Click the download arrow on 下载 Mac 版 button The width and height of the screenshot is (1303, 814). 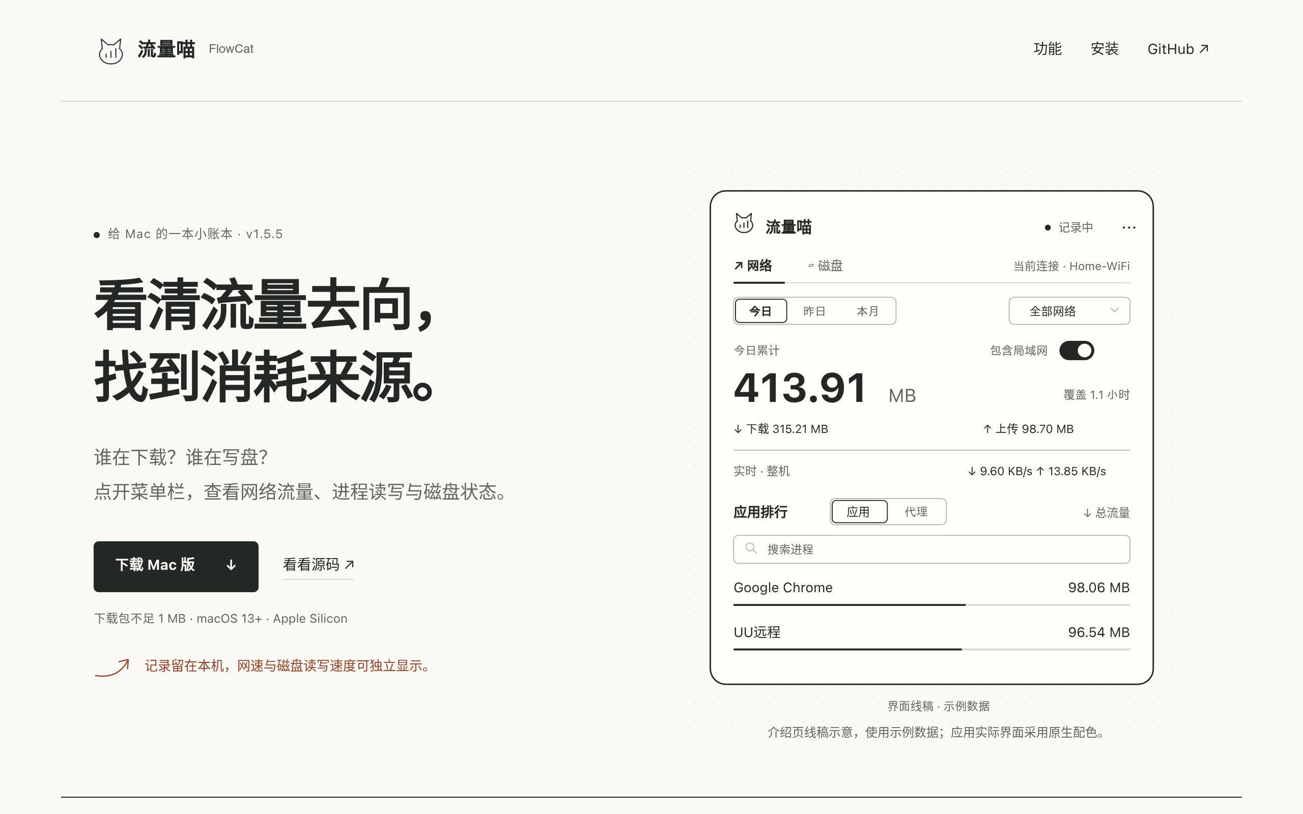tap(231, 565)
